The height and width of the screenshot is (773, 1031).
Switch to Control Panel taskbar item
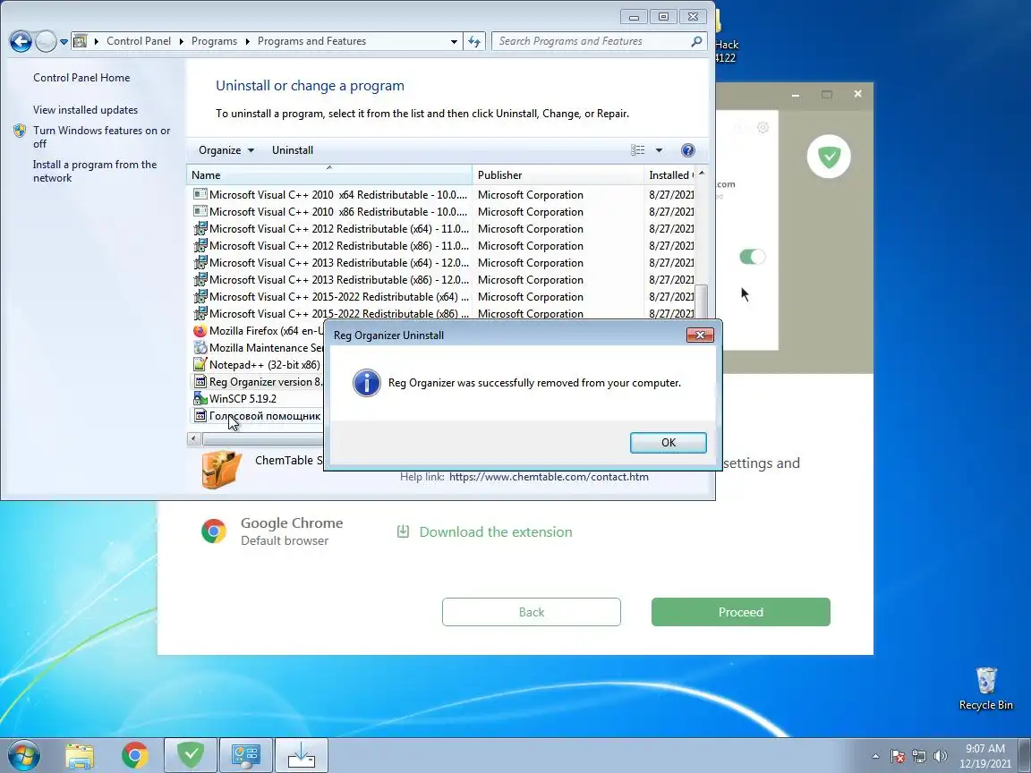pyautogui.click(x=246, y=755)
